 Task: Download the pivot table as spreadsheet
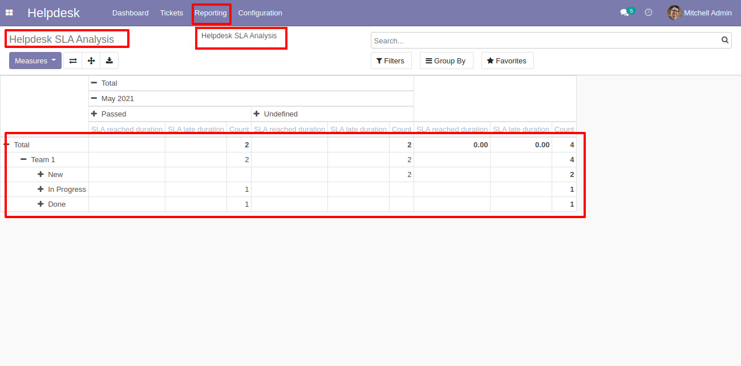click(x=110, y=61)
